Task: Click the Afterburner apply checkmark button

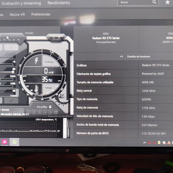Action: tap(11, 101)
